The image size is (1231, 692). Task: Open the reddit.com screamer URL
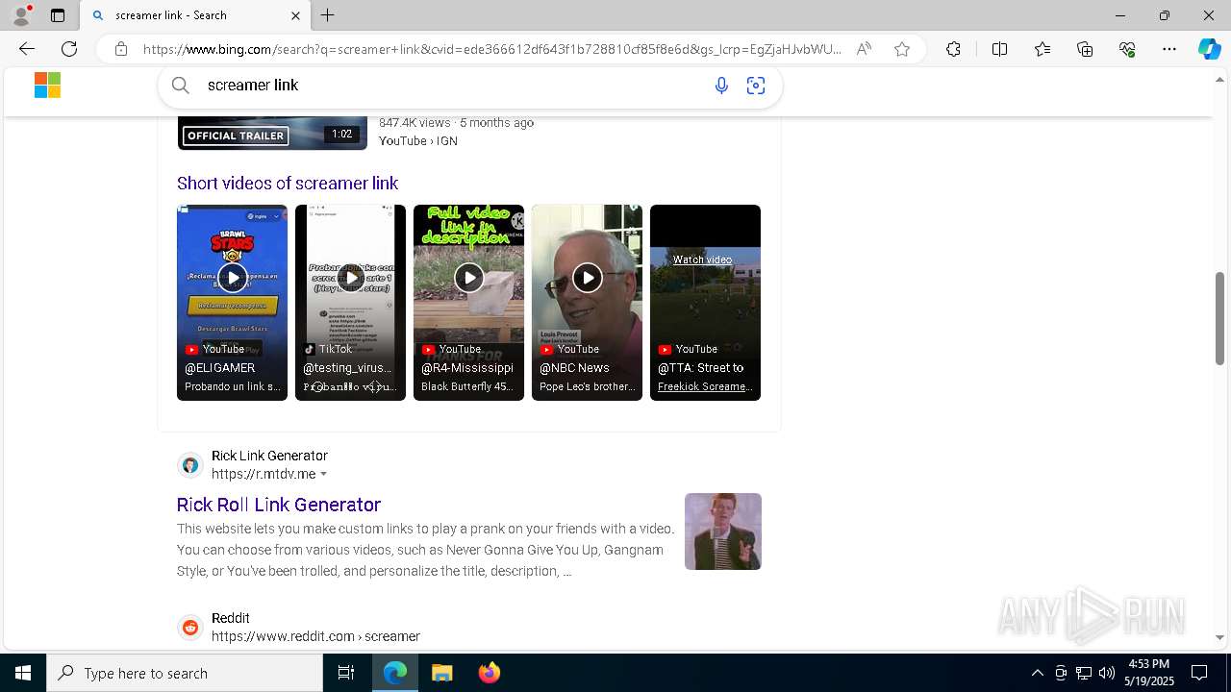pyautogui.click(x=315, y=636)
